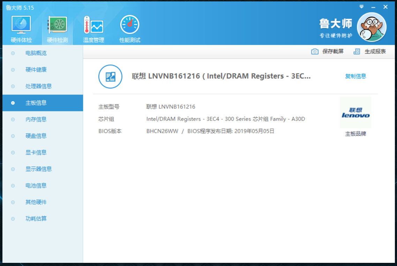
Task: Open 电脑概览 in sidebar
Action: pyautogui.click(x=36, y=53)
